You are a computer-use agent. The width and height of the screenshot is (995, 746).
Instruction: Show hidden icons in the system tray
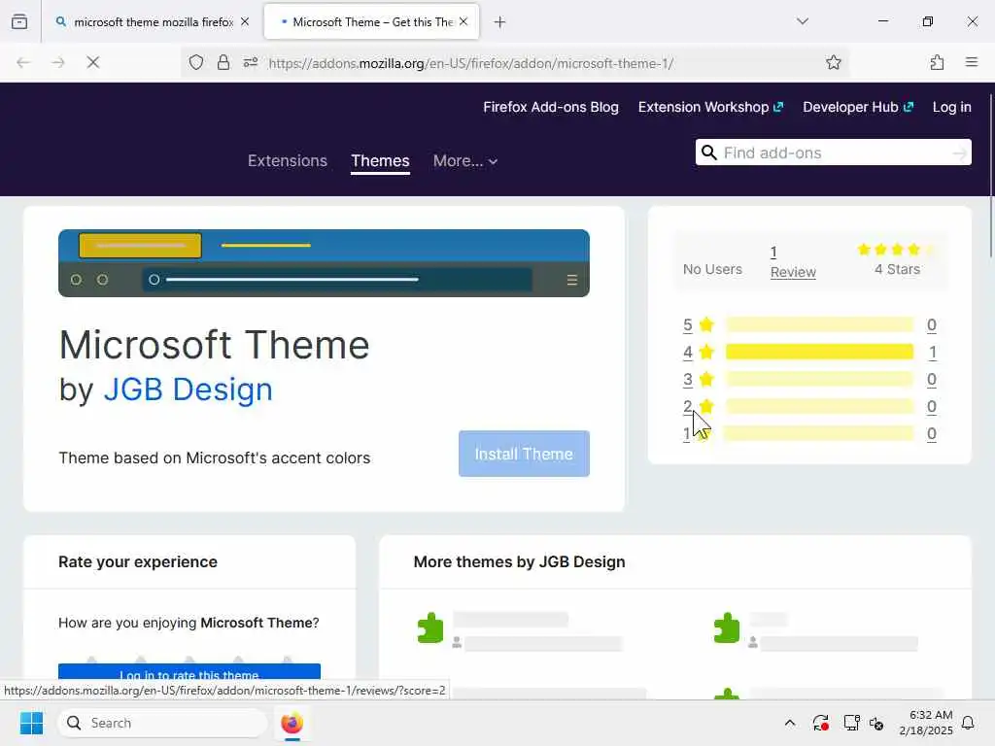coord(790,723)
